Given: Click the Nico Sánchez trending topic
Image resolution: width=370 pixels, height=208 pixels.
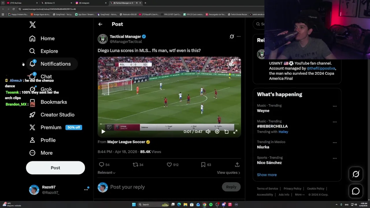Looking at the screenshot, I should 269,163.
